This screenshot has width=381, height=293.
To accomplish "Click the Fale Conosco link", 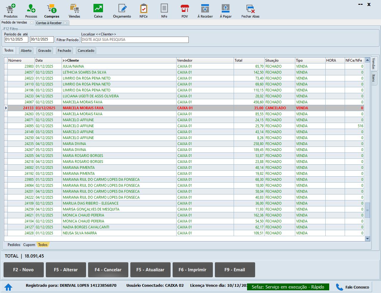I will tap(353, 287).
